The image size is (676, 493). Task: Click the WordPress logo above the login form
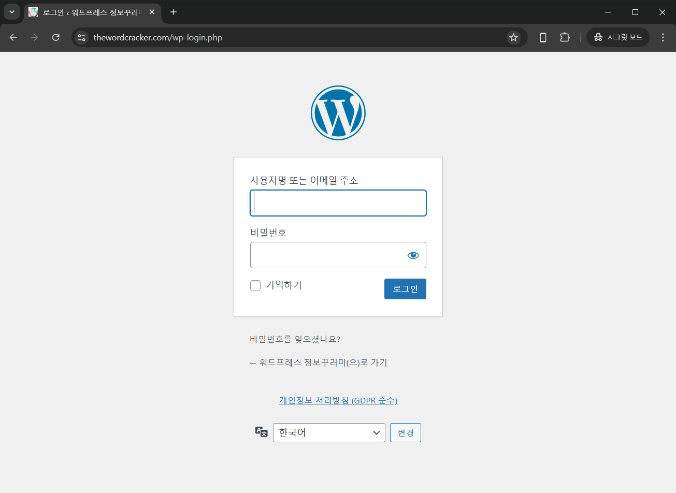coord(338,113)
